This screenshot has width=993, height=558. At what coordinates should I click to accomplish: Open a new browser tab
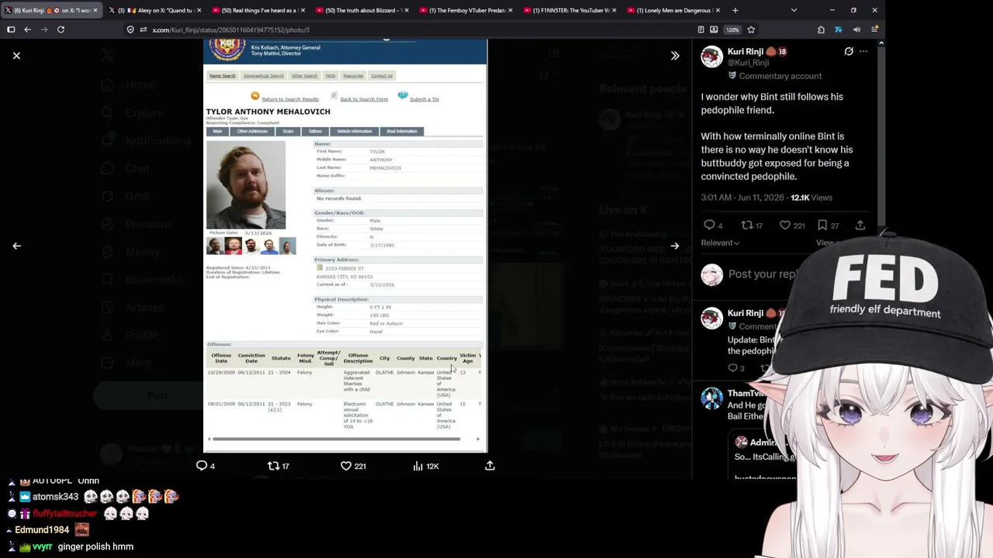[x=735, y=10]
